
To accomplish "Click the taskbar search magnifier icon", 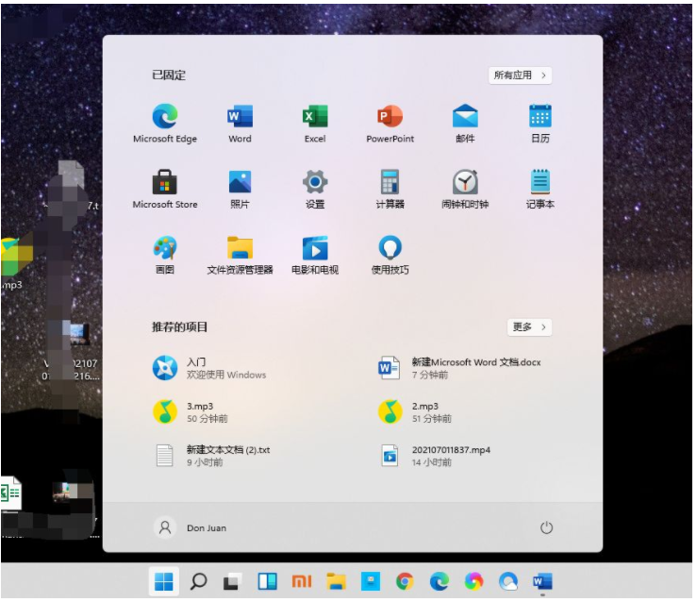I will pyautogui.click(x=198, y=581).
